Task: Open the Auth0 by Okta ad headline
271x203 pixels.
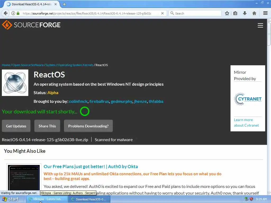Action: 91,167
